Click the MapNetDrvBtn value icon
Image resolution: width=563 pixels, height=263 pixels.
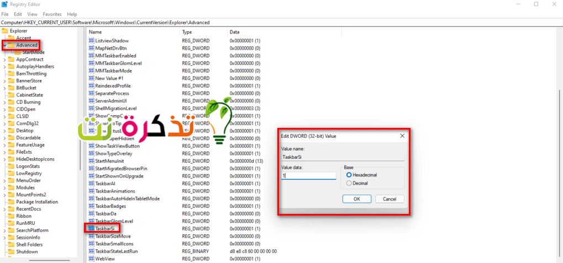(x=91, y=48)
